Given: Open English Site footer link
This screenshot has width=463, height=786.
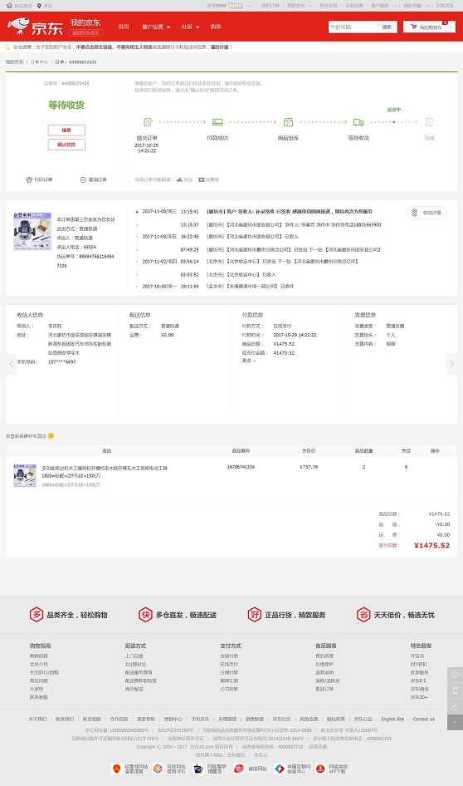Looking at the screenshot, I should point(392,719).
